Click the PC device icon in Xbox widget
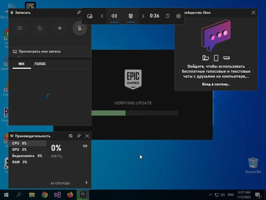The image size is (266, 200). tap(206, 58)
